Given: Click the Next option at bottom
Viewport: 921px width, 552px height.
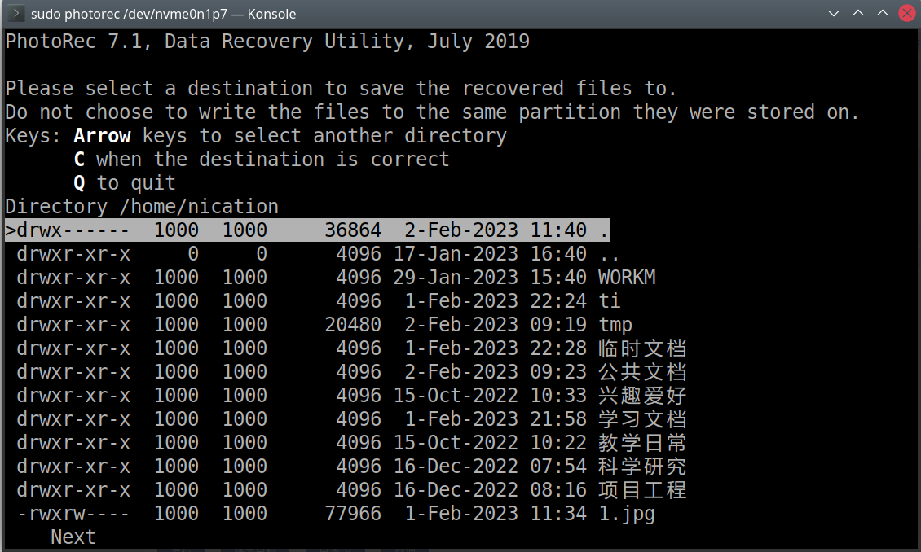Looking at the screenshot, I should [x=73, y=537].
